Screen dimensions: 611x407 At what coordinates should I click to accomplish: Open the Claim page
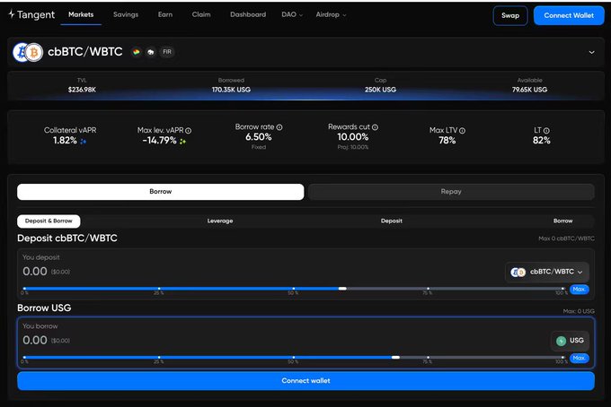click(x=201, y=14)
